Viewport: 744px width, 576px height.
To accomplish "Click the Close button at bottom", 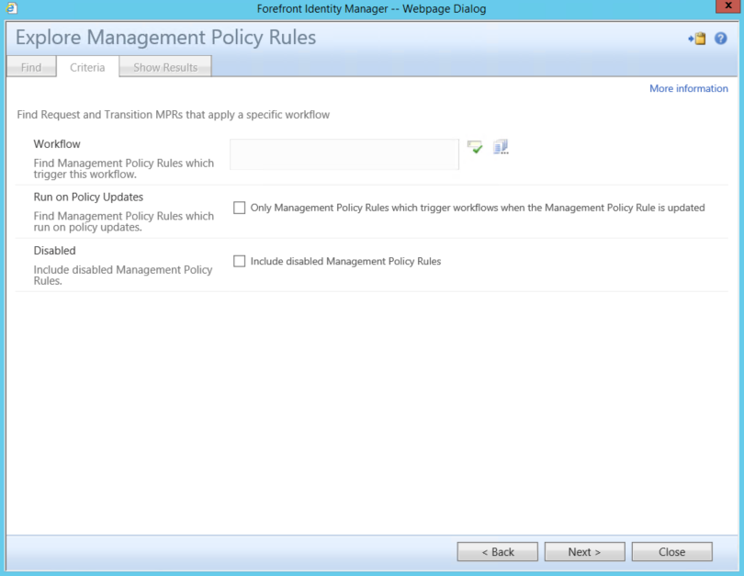I will (x=671, y=552).
